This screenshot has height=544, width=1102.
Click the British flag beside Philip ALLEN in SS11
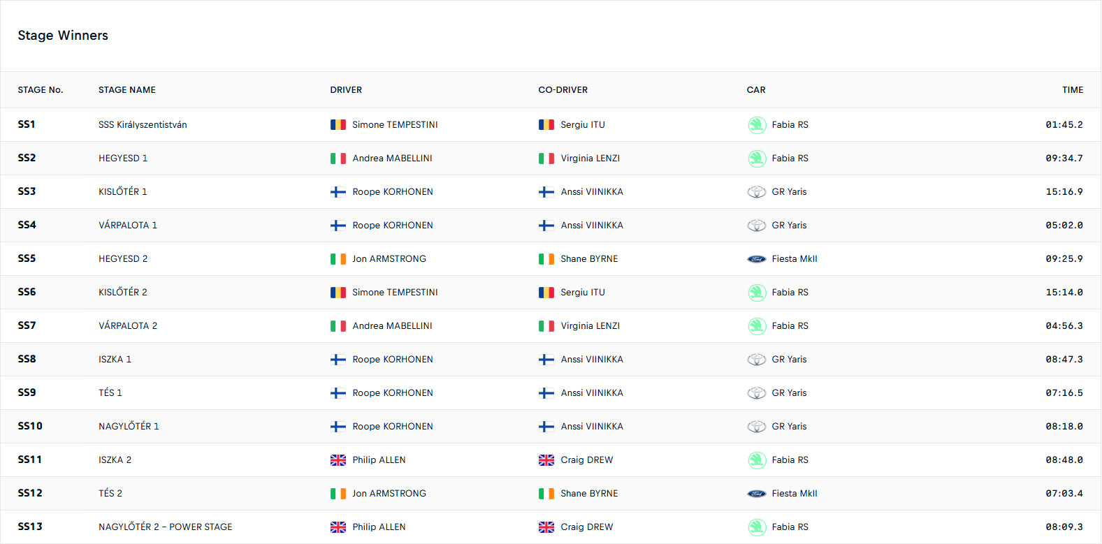pos(338,460)
